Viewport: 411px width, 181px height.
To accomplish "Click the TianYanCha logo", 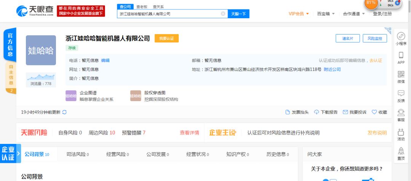I will tap(35, 11).
